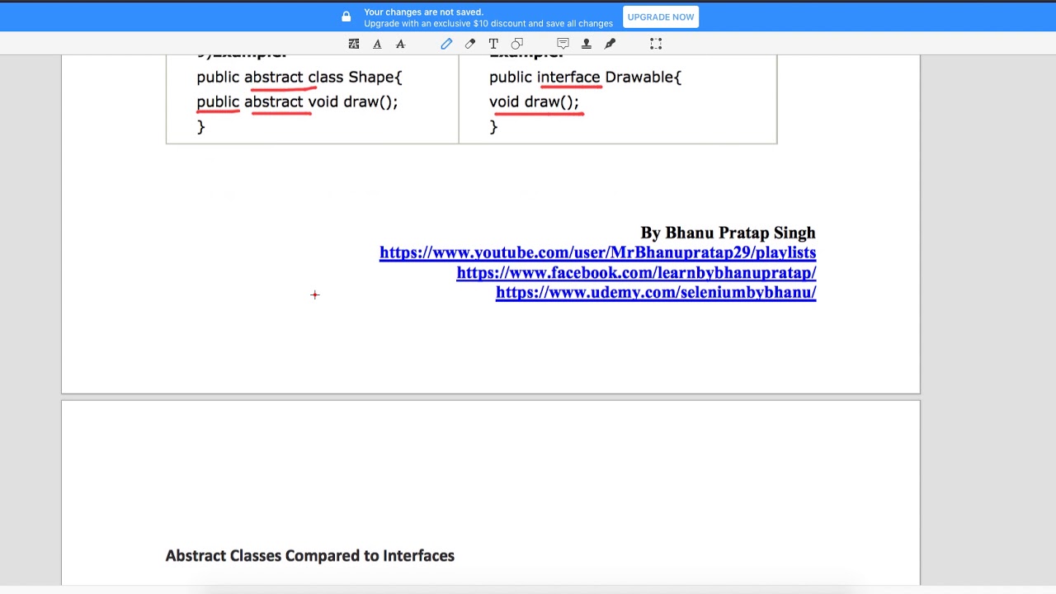Click the lock icon in banner
The height and width of the screenshot is (594, 1056).
pyautogui.click(x=346, y=16)
